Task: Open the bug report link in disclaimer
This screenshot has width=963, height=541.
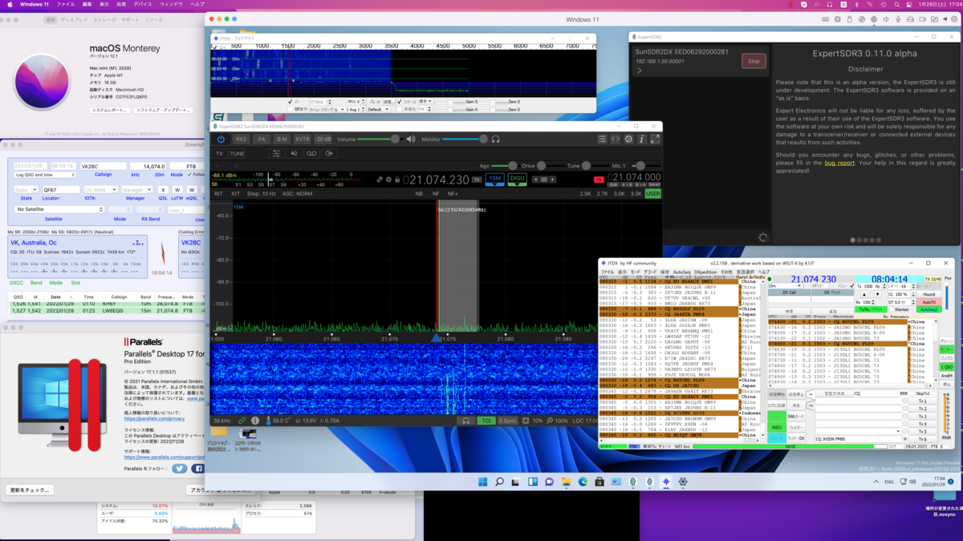Action: (x=839, y=163)
